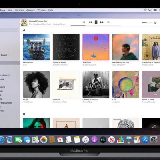
Task: Open Notes from the Dock
Action: [x=77, y=140]
